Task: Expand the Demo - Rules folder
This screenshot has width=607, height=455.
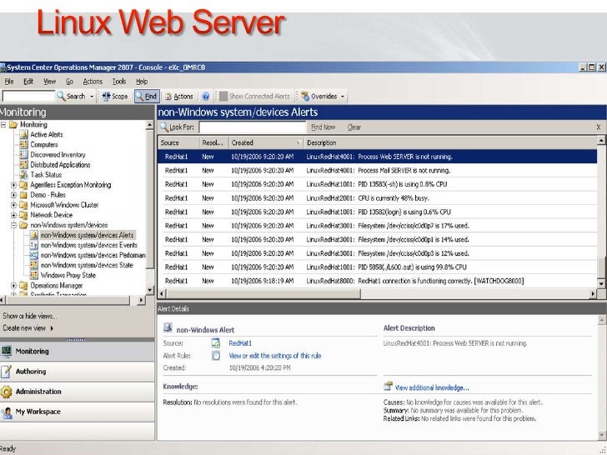Action: coord(13,195)
